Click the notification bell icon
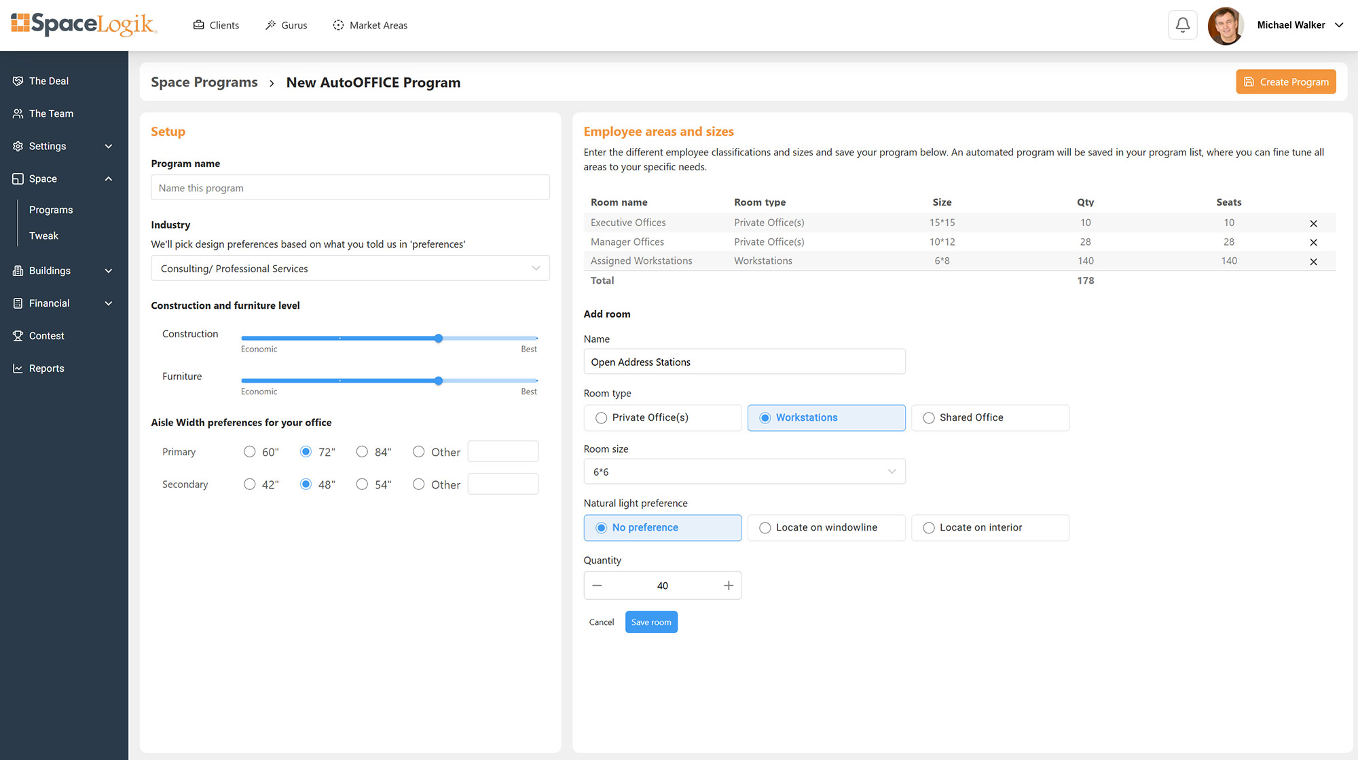 point(1182,25)
